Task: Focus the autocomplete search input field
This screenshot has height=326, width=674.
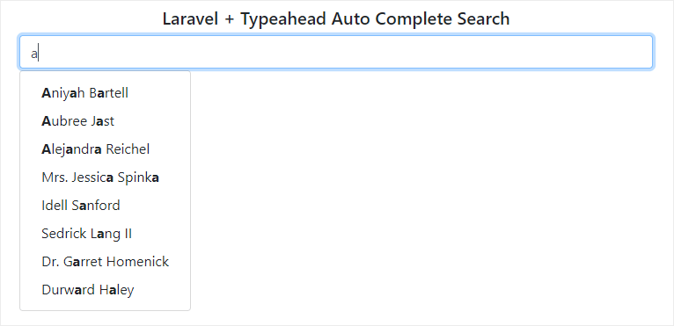Action: pyautogui.click(x=336, y=52)
